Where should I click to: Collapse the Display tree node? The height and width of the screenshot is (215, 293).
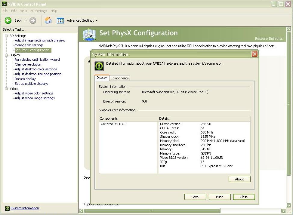click(7, 55)
